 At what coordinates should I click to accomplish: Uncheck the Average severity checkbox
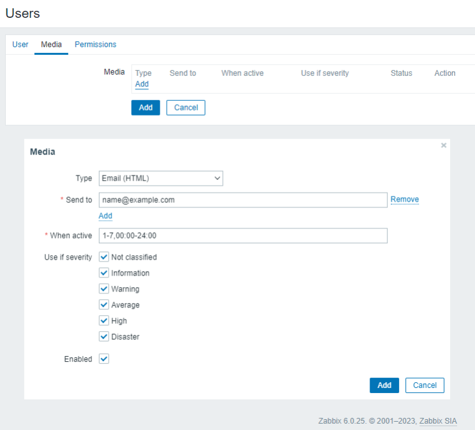(x=105, y=305)
